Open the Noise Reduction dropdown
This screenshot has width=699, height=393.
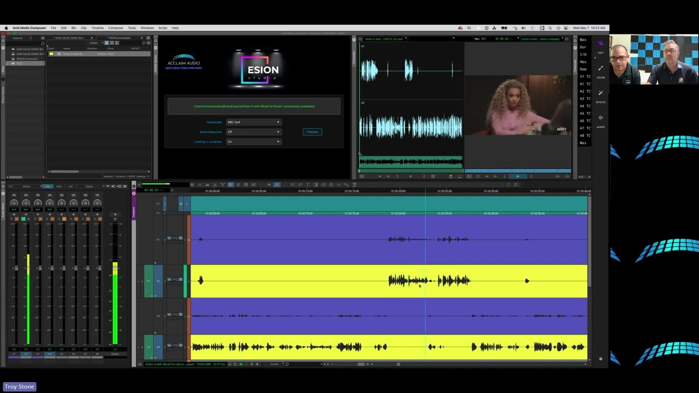[253, 132]
